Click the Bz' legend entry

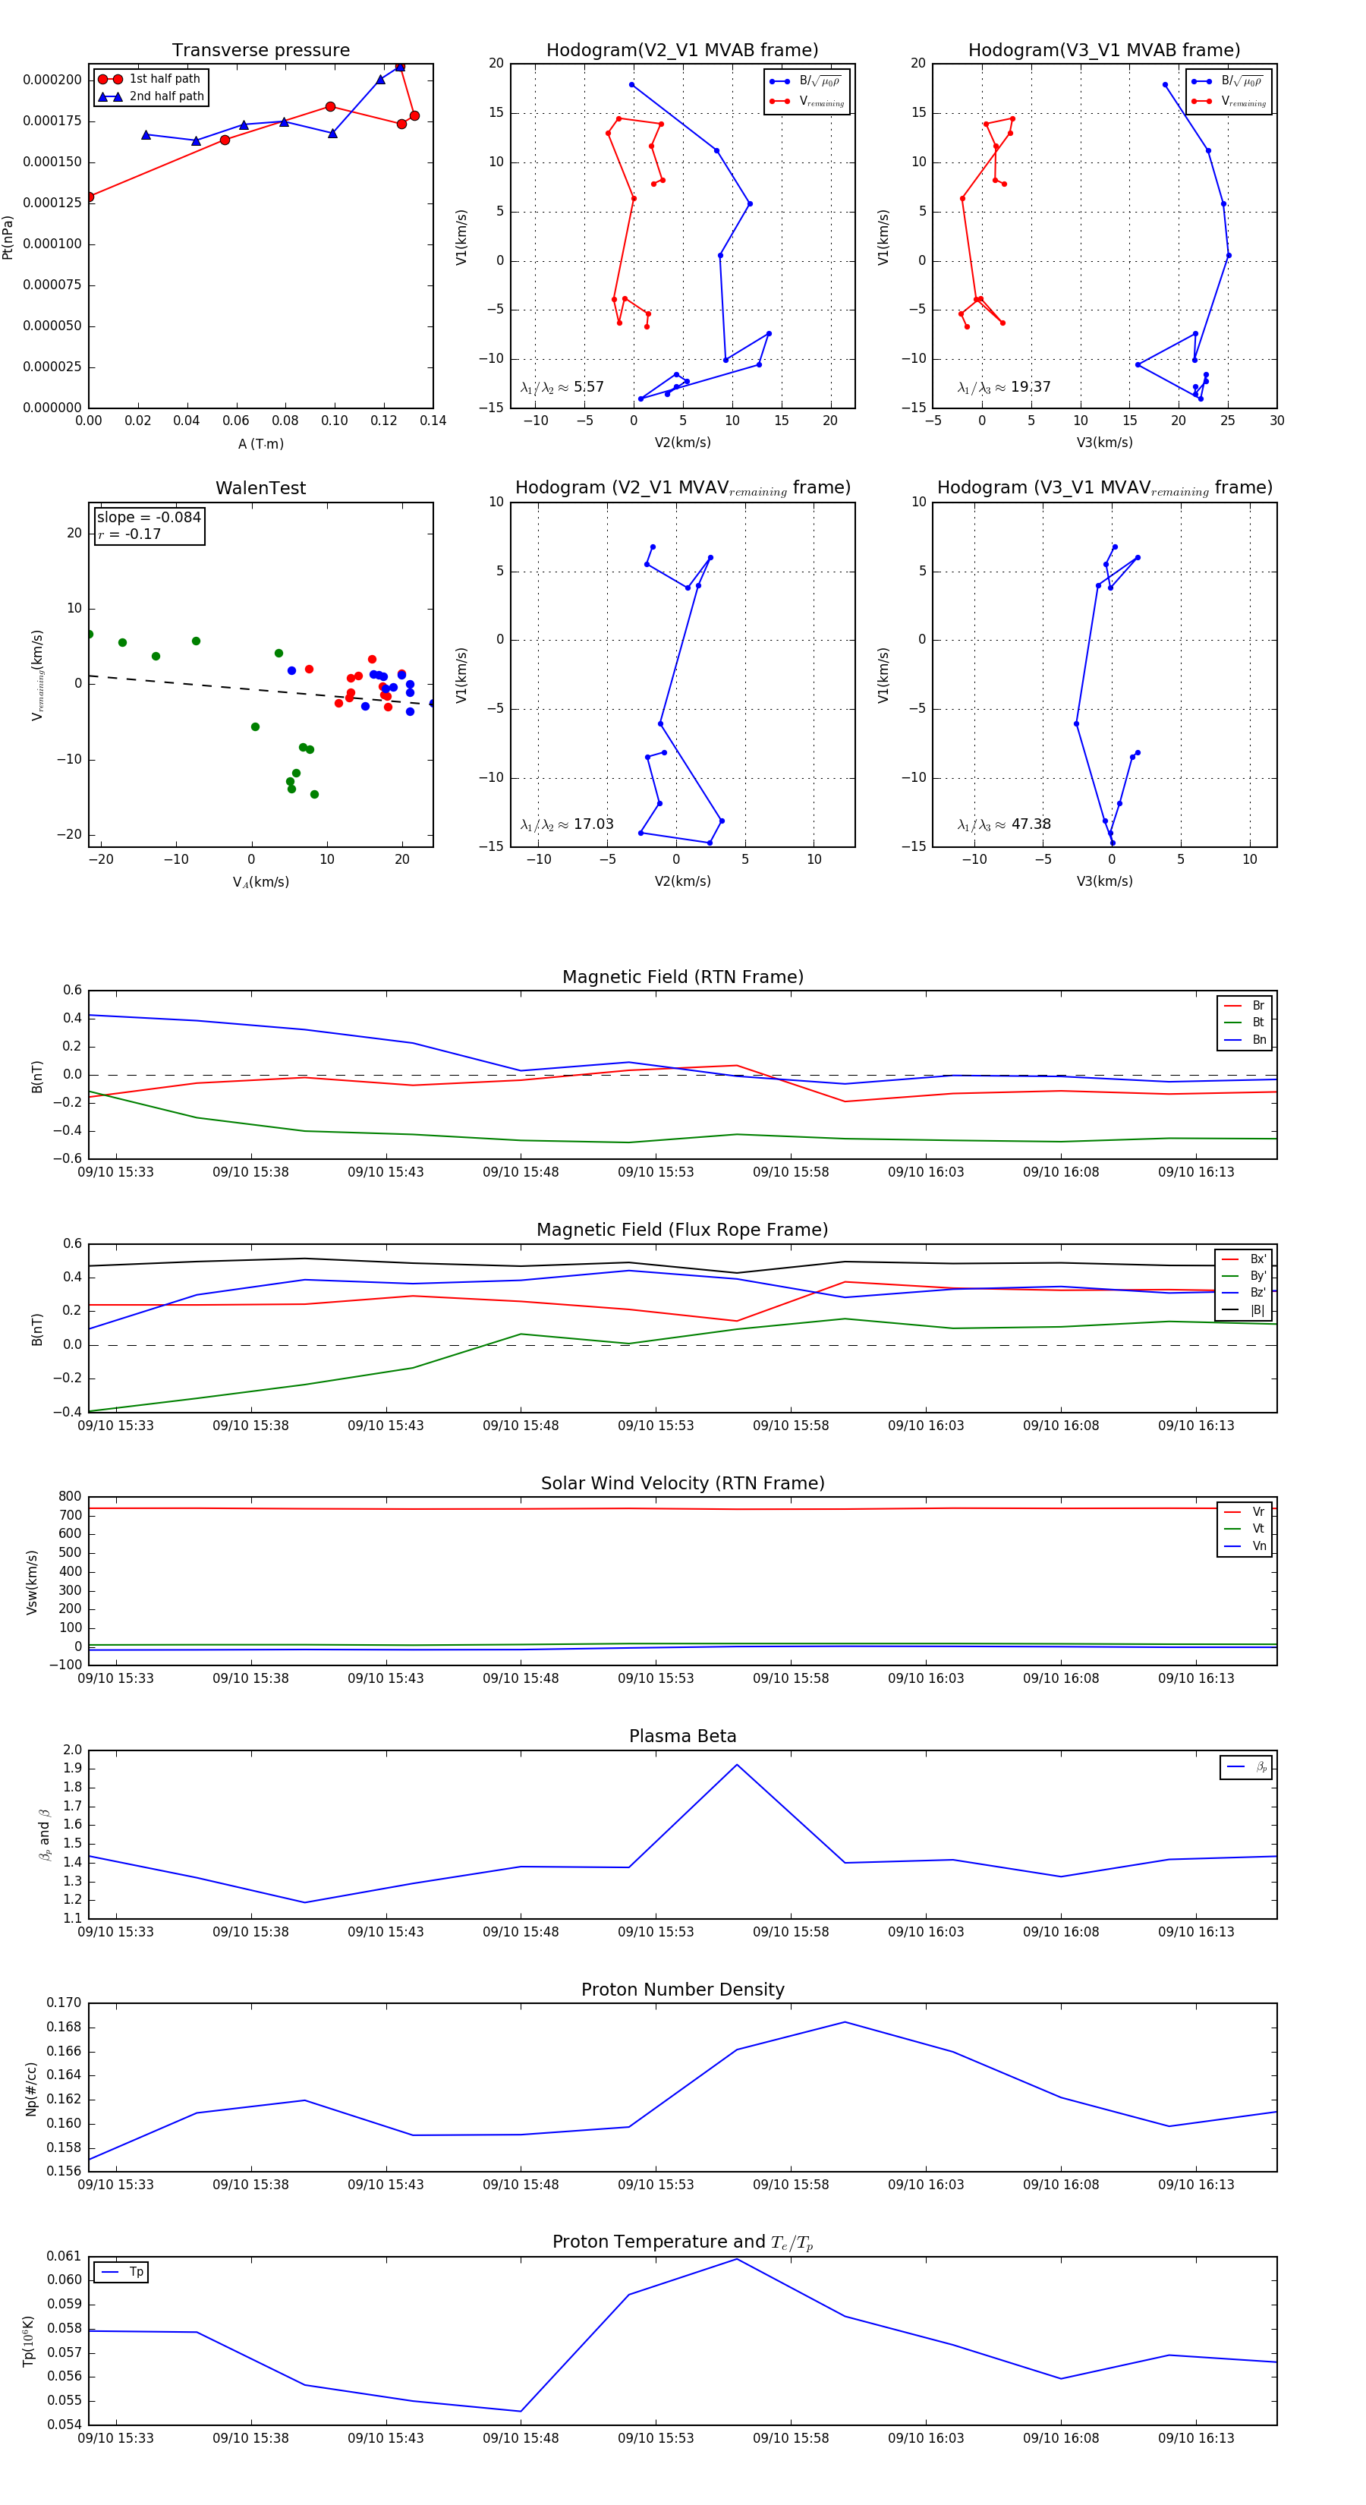1244,1293
